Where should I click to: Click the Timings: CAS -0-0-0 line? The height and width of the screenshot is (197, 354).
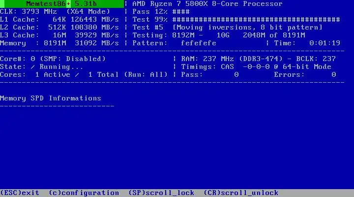tap(225, 66)
